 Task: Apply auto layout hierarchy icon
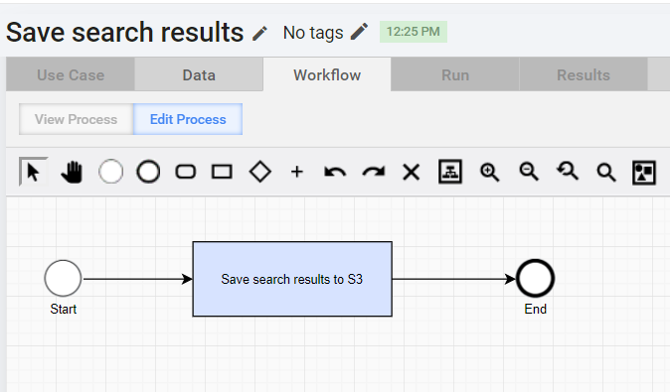(450, 172)
